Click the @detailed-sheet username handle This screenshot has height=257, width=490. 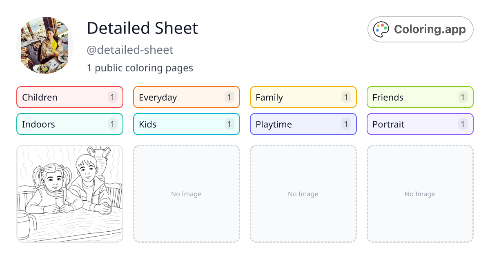pos(130,50)
